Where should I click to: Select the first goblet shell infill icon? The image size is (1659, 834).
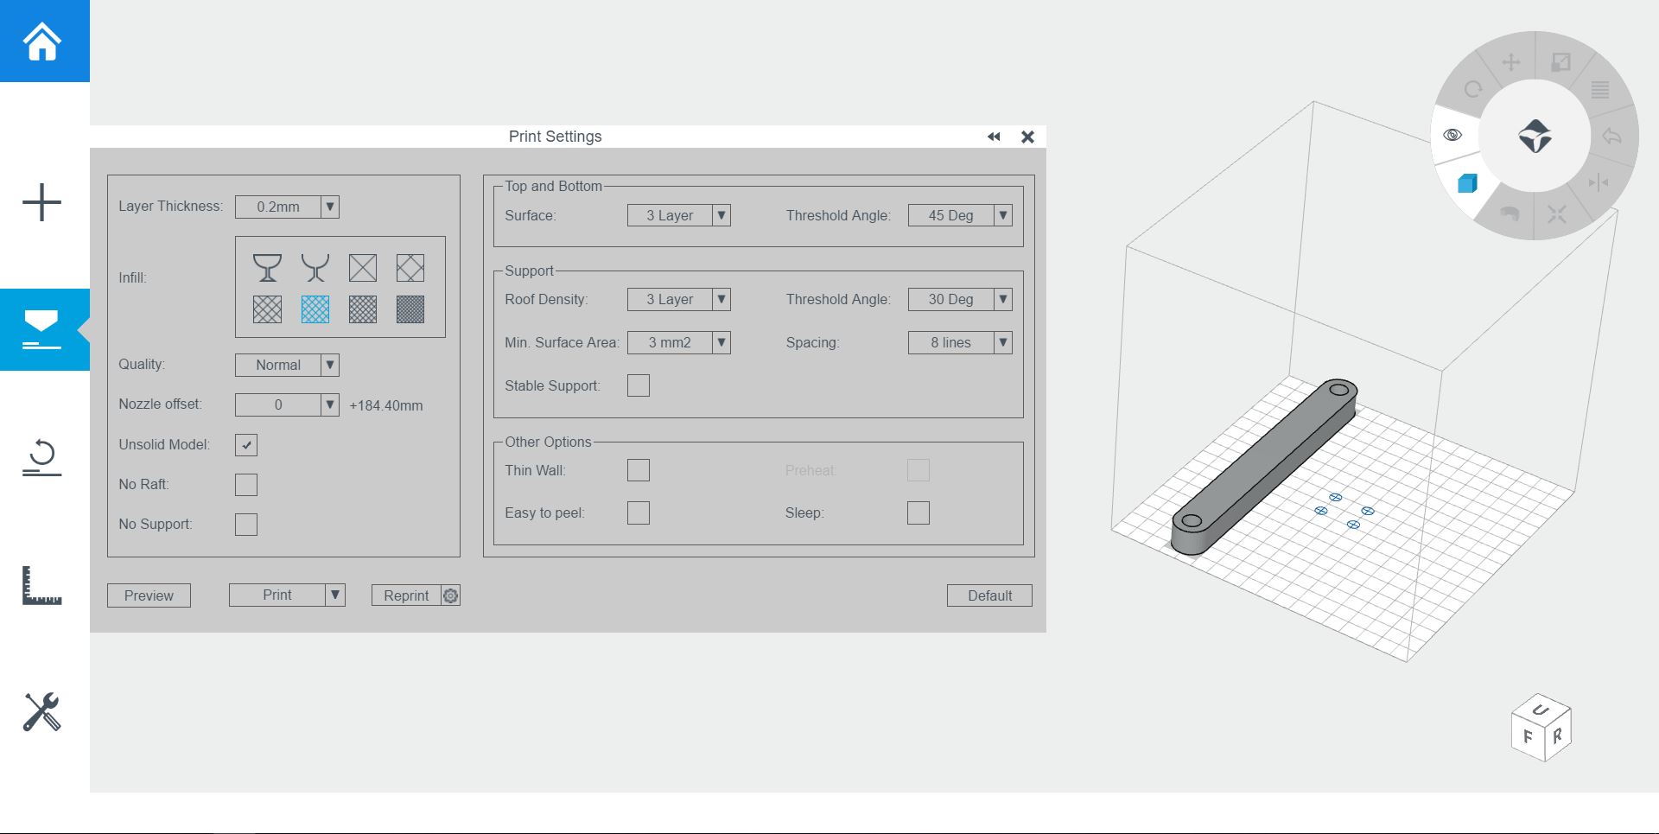click(267, 268)
